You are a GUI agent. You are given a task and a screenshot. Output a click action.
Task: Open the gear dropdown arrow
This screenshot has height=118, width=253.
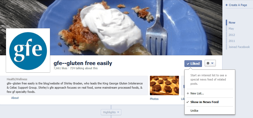[x=212, y=63]
